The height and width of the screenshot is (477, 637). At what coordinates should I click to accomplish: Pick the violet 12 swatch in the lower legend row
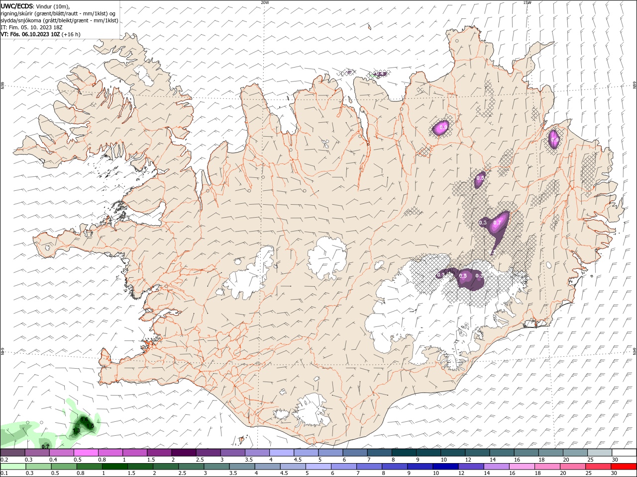(471, 467)
